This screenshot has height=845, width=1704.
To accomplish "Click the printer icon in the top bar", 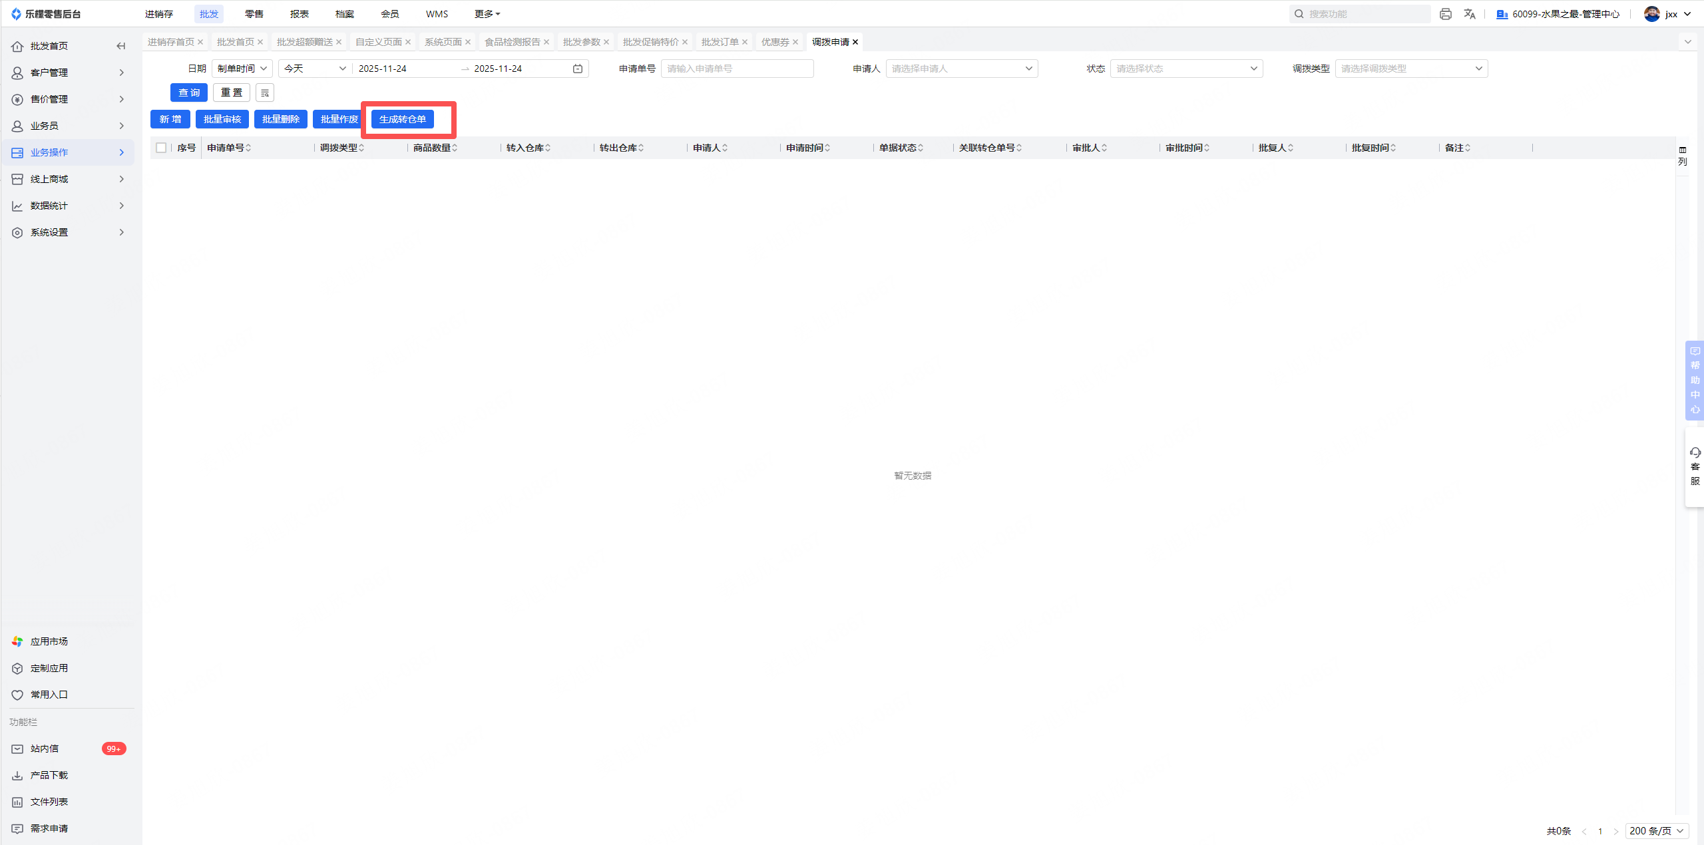I will tap(1445, 14).
